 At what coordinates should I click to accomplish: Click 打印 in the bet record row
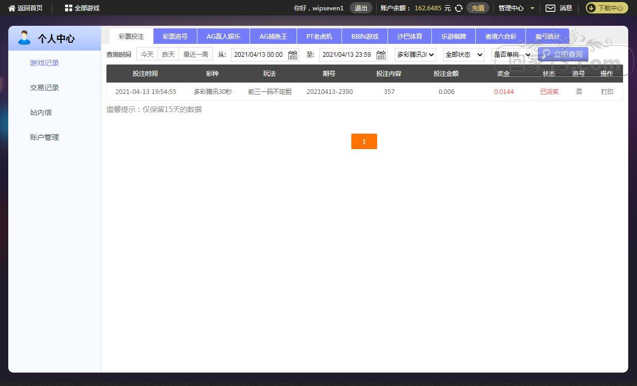[x=607, y=92]
